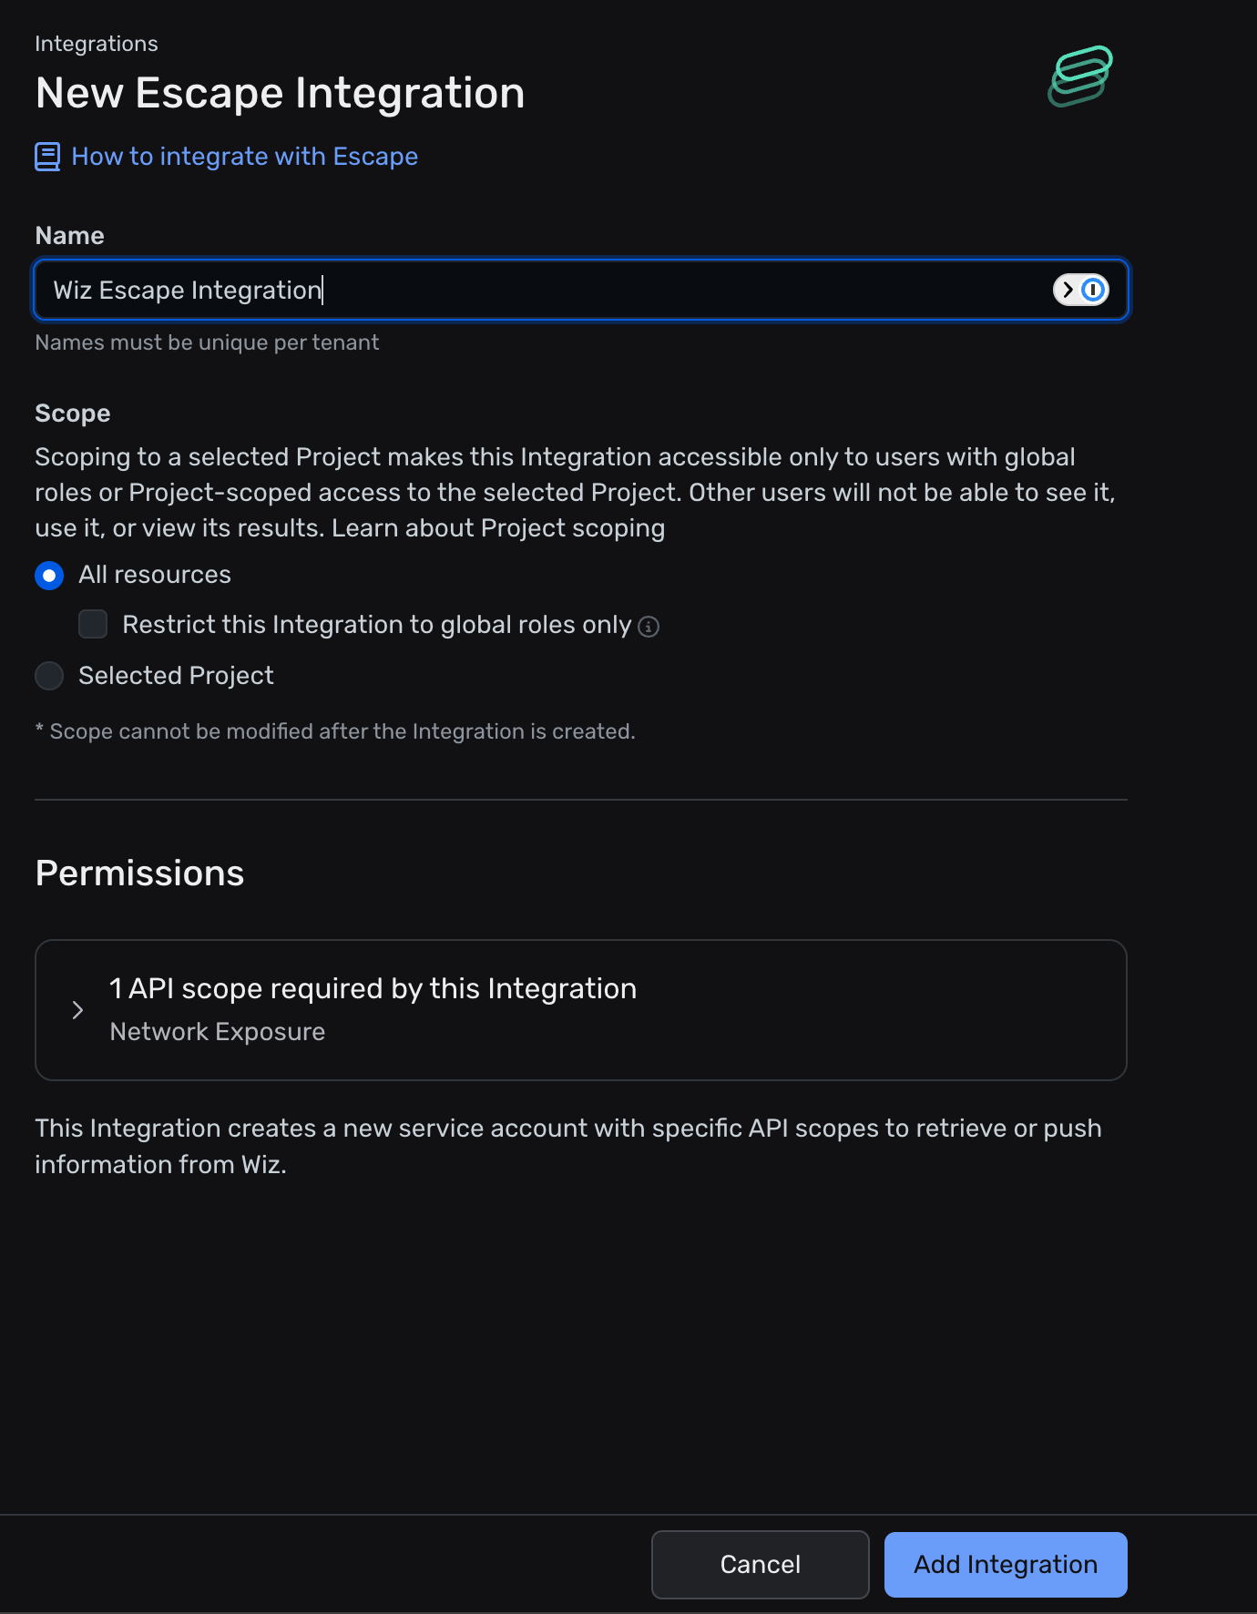Screen dimensions: 1257x1614
Task: Click the documentation book icon
Action: click(x=47, y=157)
